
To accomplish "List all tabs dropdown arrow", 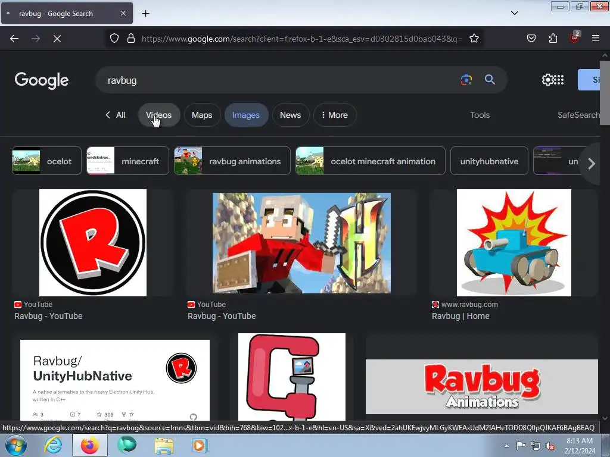I will pyautogui.click(x=514, y=13).
